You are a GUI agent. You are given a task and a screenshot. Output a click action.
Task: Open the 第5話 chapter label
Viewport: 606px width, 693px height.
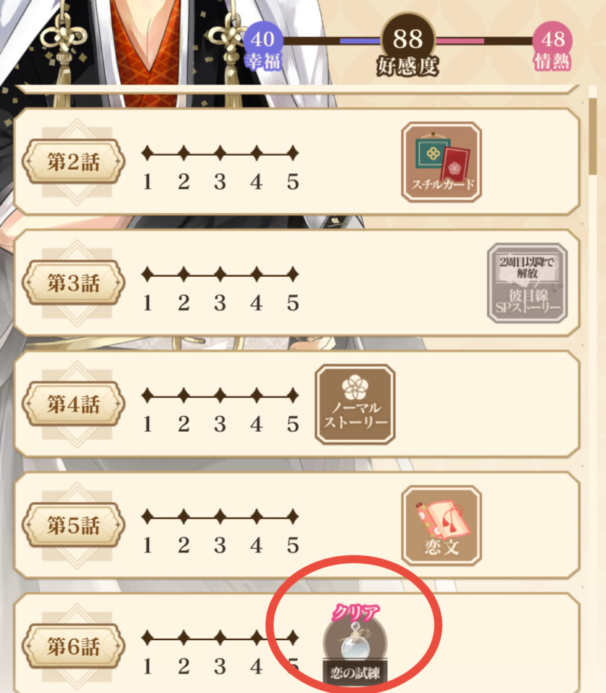pos(73,525)
